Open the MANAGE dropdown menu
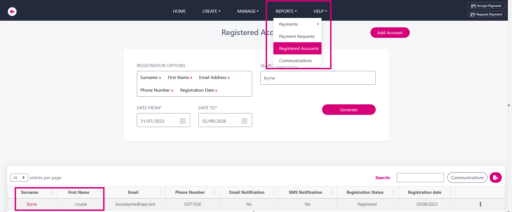 tap(248, 11)
